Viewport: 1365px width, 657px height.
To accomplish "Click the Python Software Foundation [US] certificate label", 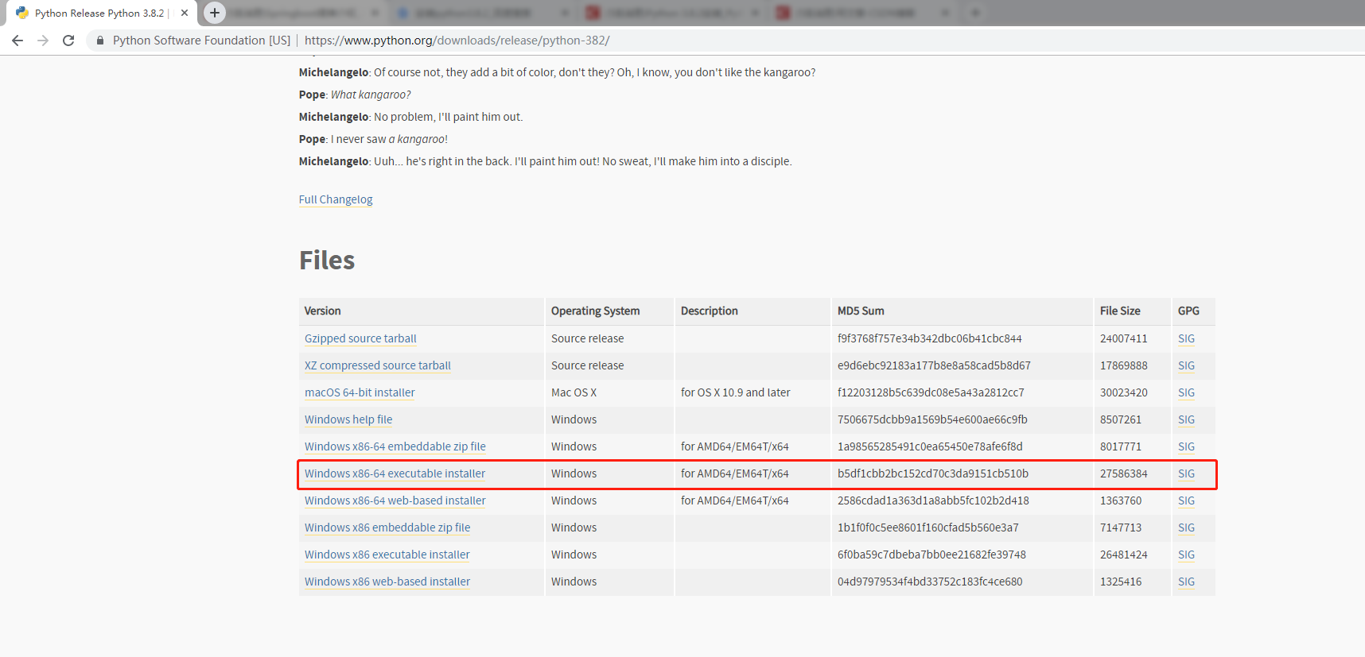I will pyautogui.click(x=201, y=41).
